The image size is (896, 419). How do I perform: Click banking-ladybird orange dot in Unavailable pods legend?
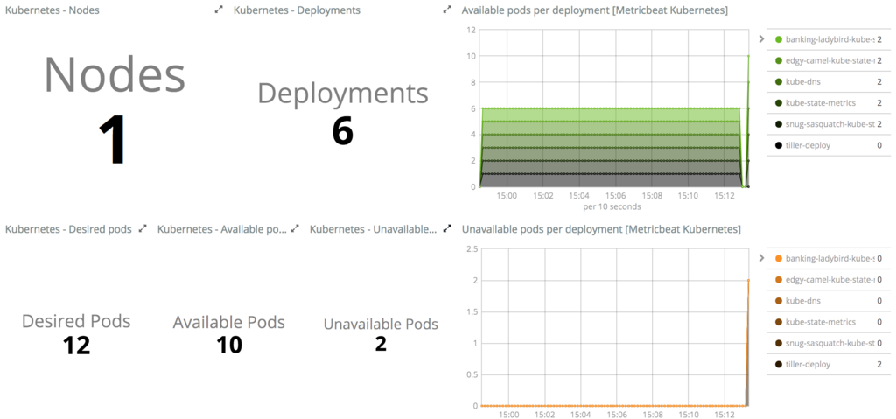click(778, 258)
